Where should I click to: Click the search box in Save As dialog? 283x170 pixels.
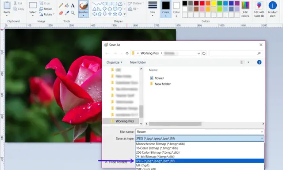click(236, 53)
